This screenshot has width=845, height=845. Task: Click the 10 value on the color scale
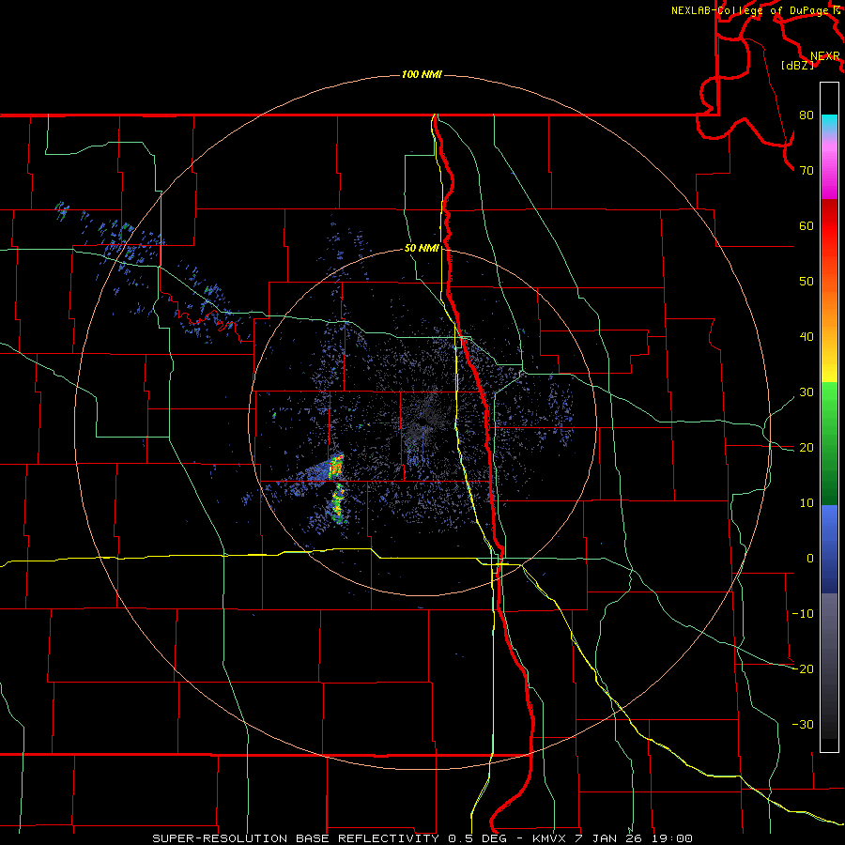(807, 503)
